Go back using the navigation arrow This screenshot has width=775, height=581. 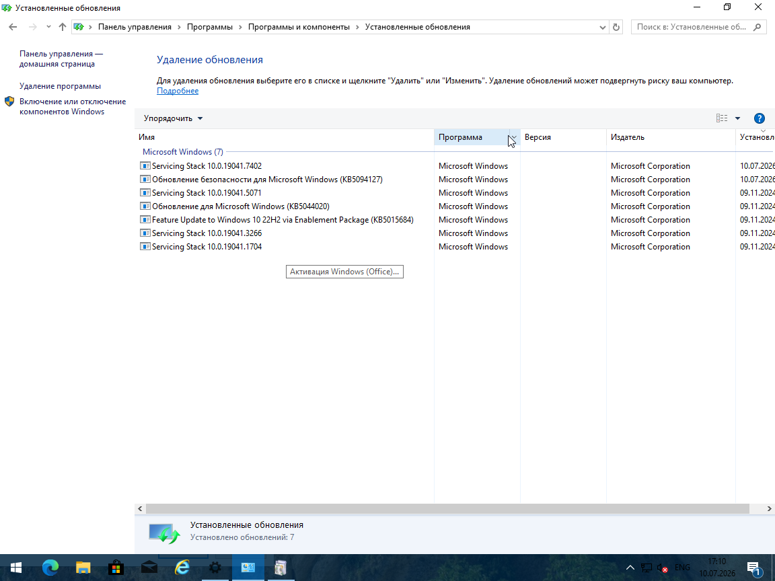tap(13, 27)
